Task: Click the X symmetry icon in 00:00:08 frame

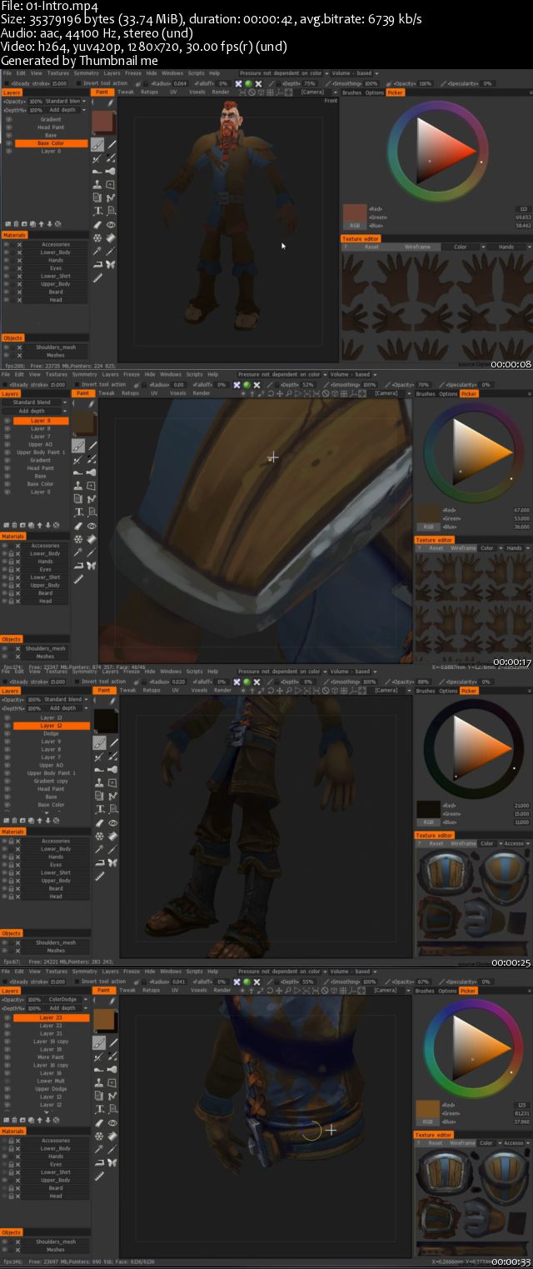Action: coord(238,83)
